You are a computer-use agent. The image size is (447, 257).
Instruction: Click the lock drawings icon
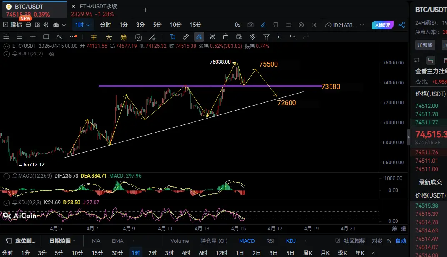[225, 37]
